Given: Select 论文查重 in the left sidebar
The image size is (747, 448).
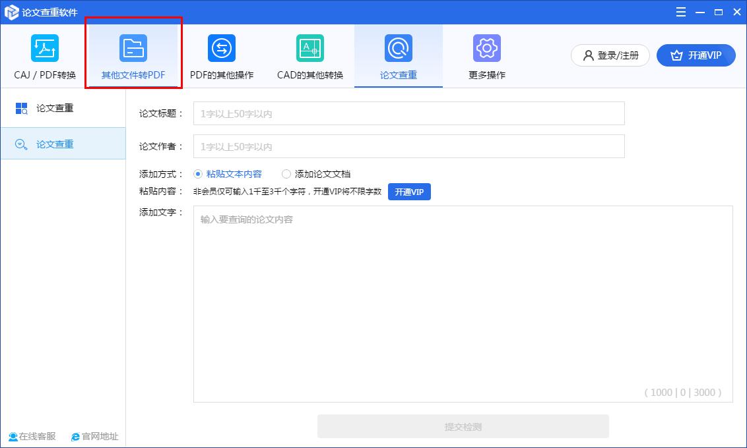Looking at the screenshot, I should [x=64, y=144].
